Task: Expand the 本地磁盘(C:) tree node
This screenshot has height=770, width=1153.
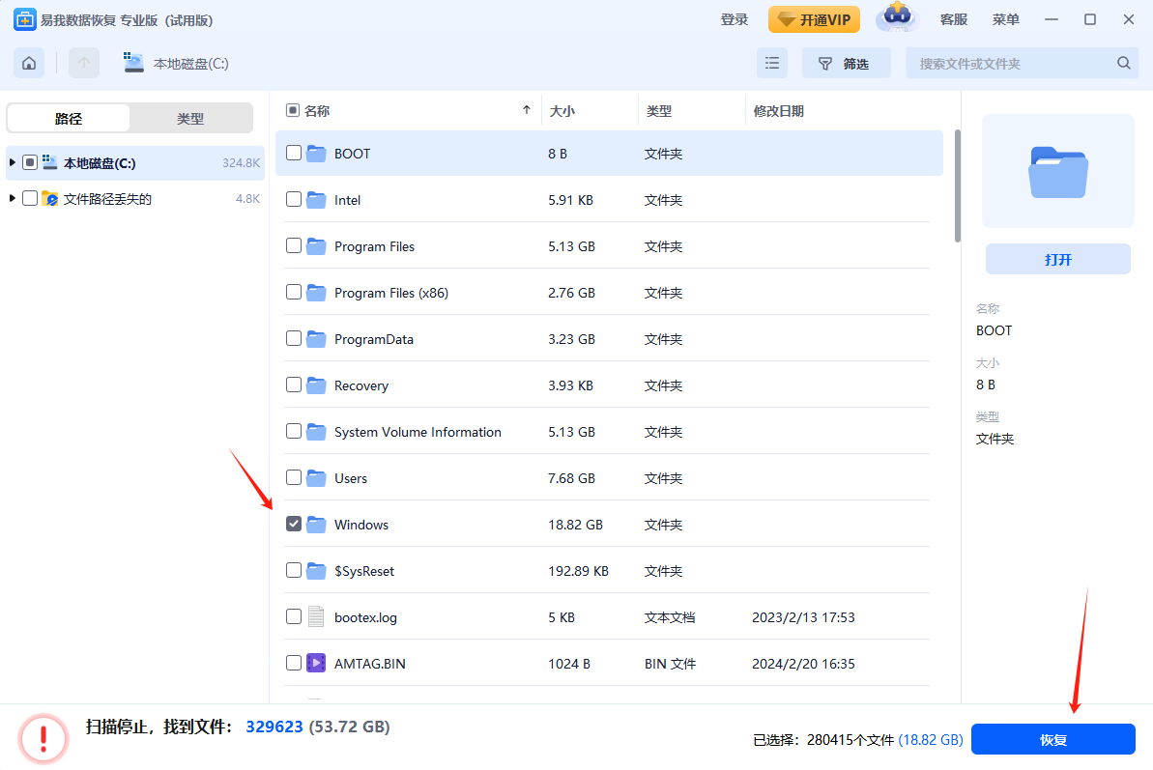Action: pyautogui.click(x=13, y=162)
